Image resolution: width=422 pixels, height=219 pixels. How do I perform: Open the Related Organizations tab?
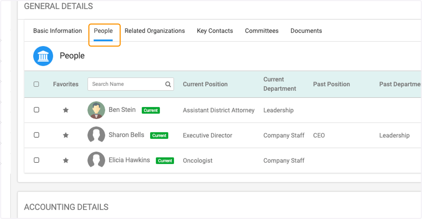tap(155, 31)
